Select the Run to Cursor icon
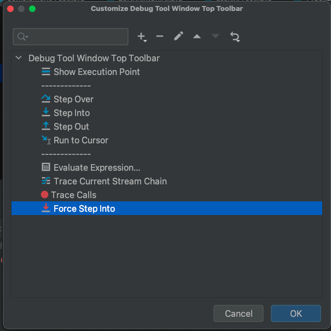Image resolution: width=331 pixels, height=331 pixels. pyautogui.click(x=46, y=140)
